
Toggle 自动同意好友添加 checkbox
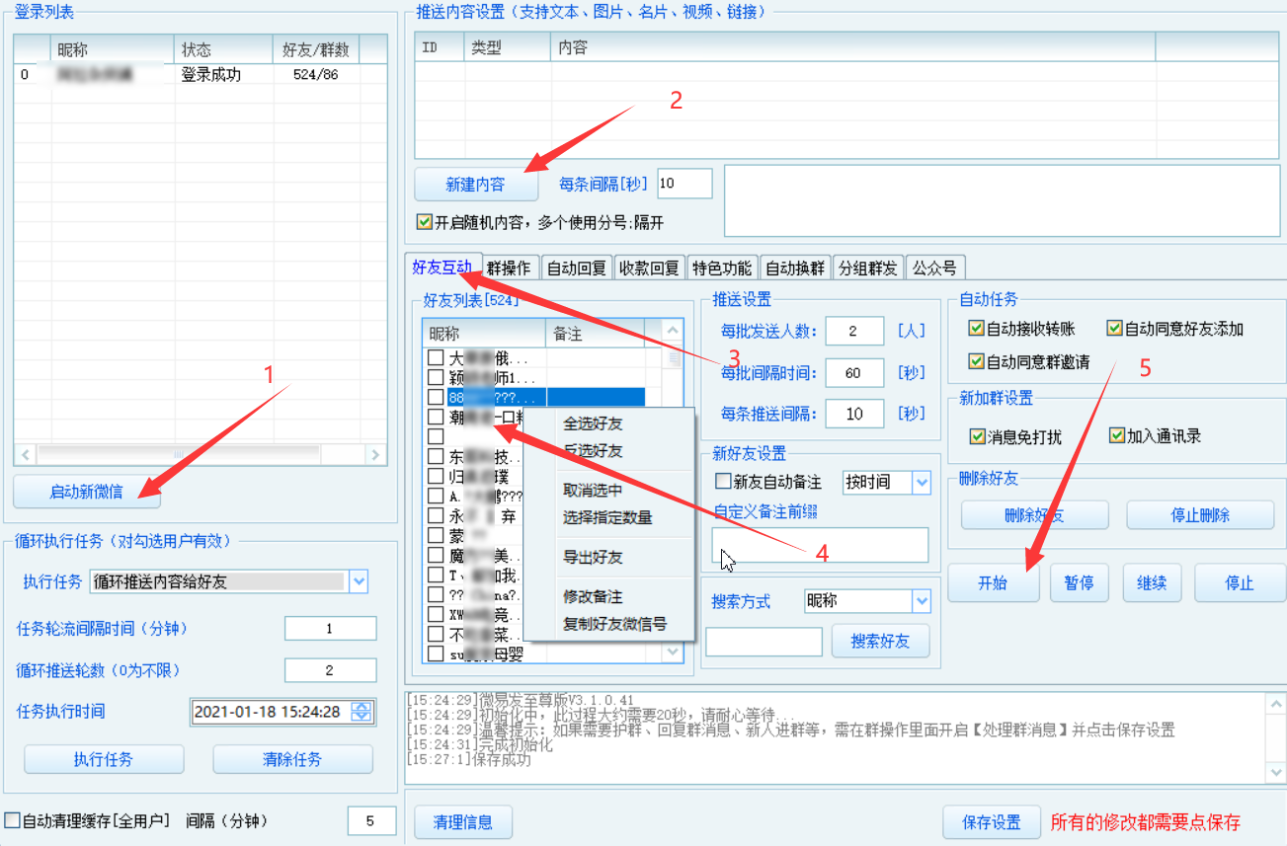pos(1114,329)
